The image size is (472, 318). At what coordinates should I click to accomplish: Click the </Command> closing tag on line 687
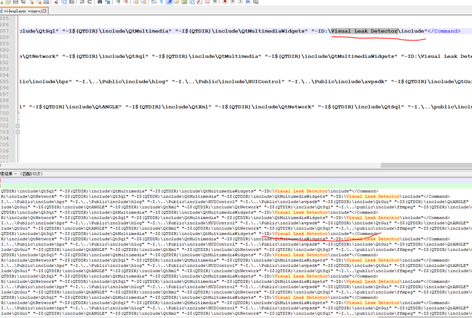pyautogui.click(x=444, y=31)
